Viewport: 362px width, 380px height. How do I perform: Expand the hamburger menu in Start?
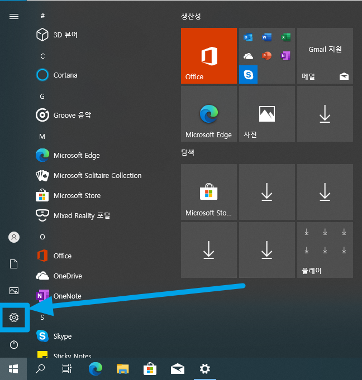coord(14,16)
